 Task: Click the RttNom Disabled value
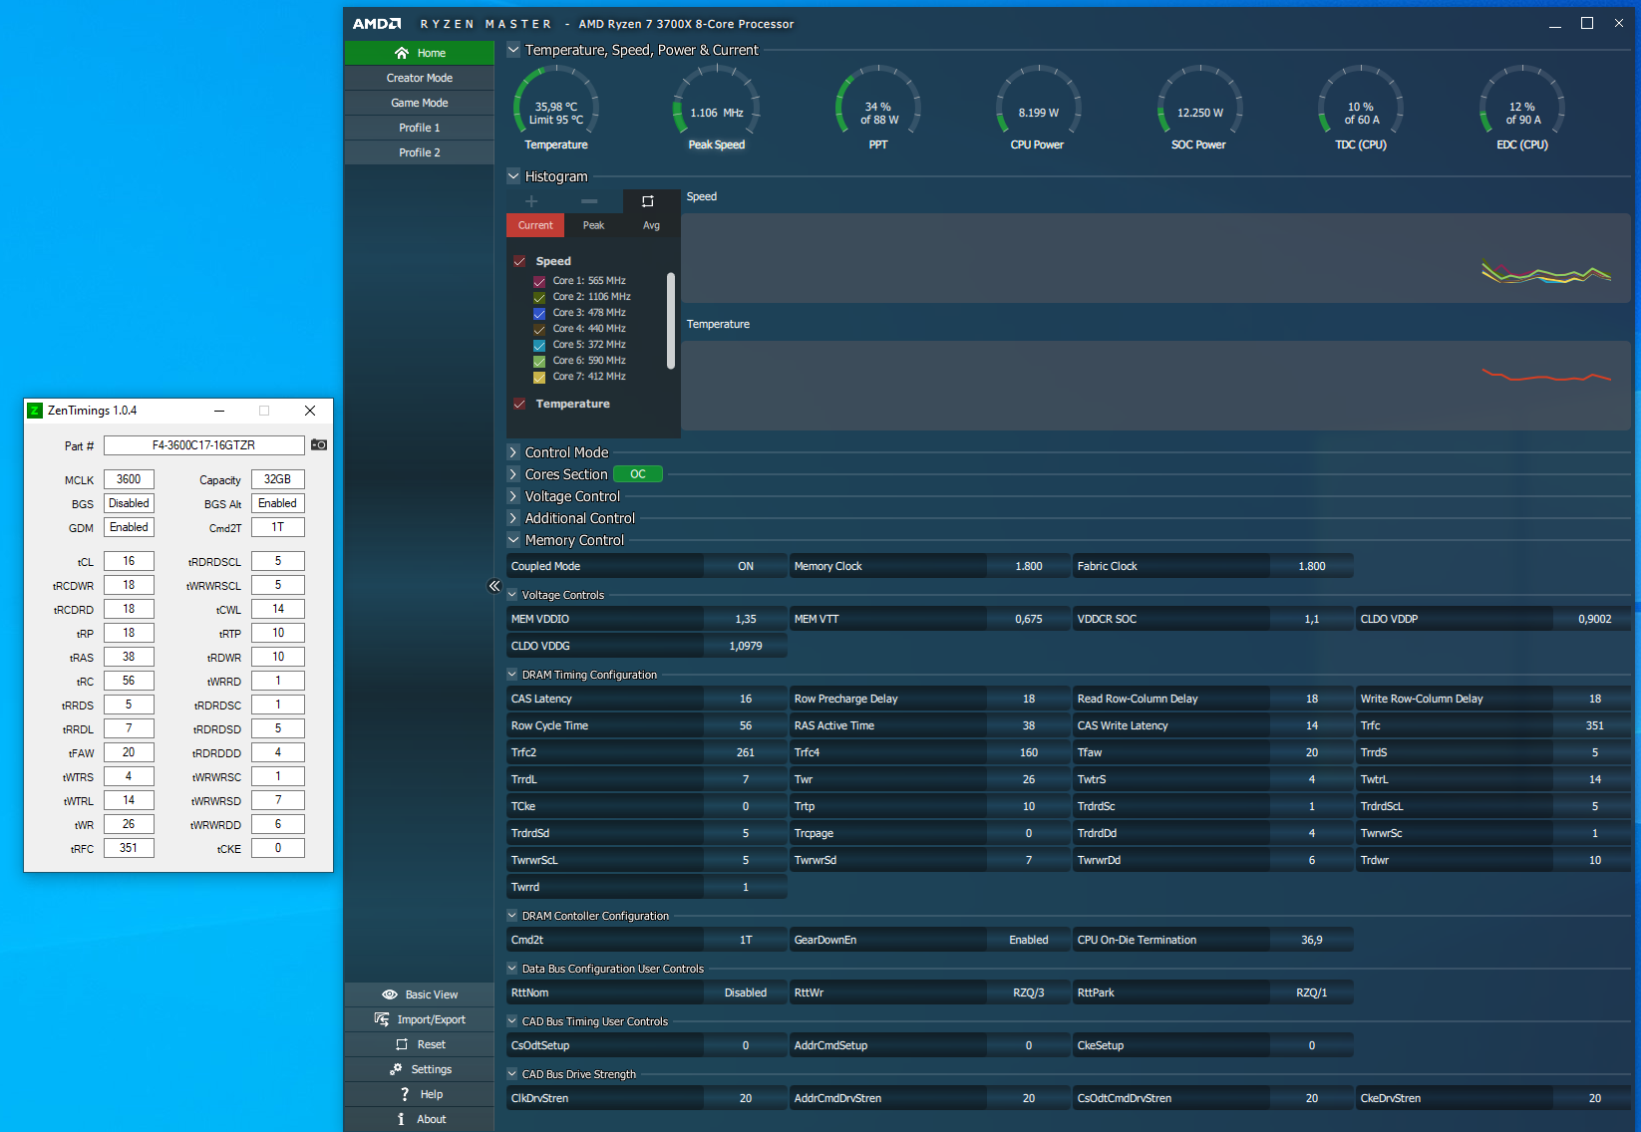(746, 992)
